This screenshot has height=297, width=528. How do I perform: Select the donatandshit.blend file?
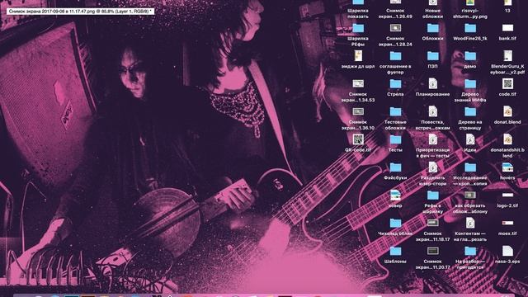[507, 139]
